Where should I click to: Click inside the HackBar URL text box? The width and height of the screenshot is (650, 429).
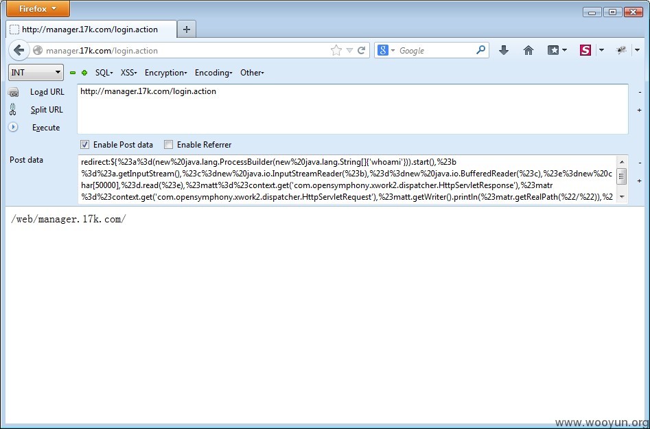coord(353,109)
